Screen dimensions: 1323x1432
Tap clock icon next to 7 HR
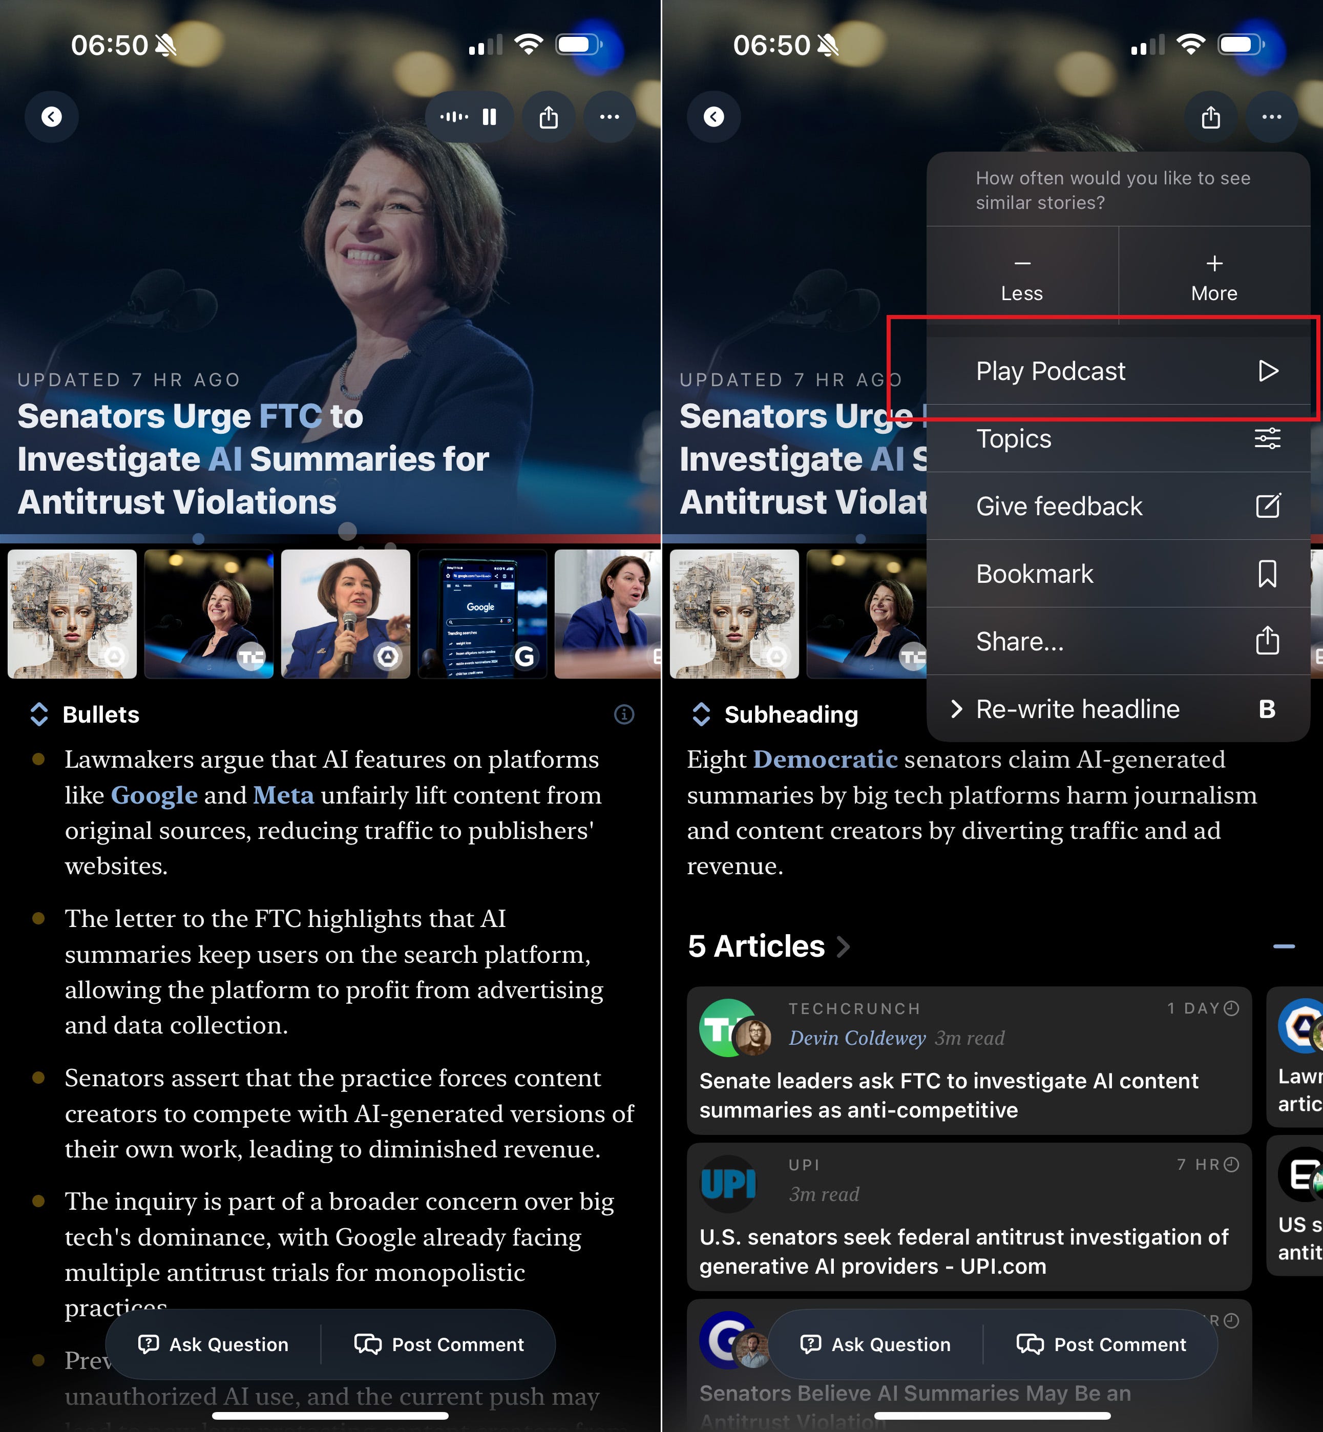1231,1164
